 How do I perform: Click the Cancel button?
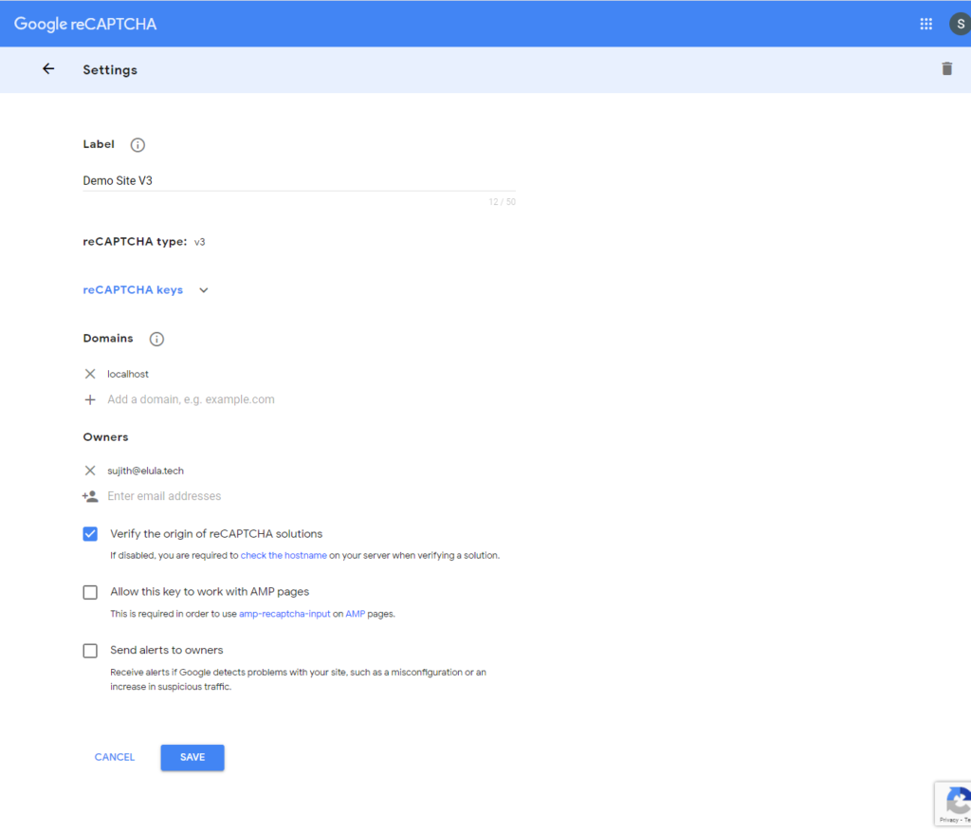tap(115, 757)
